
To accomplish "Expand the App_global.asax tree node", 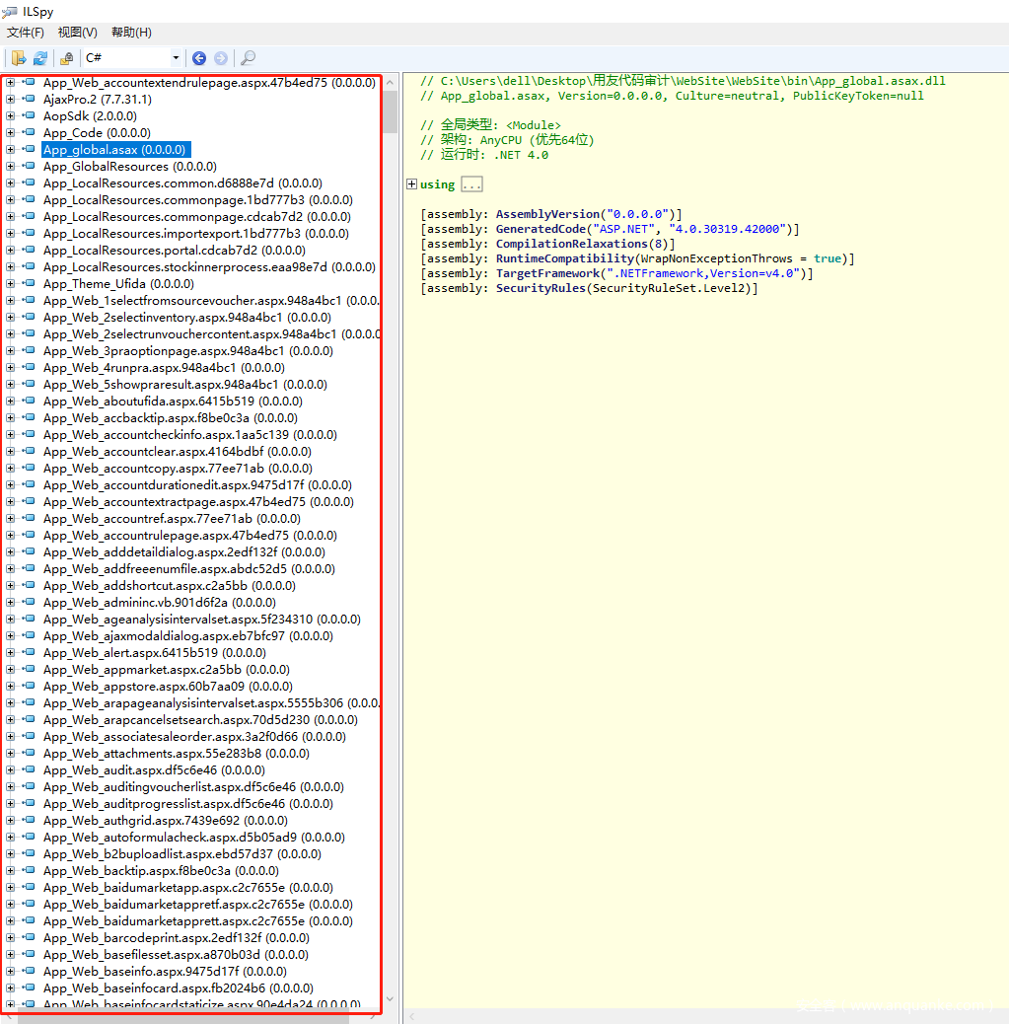I will [10, 150].
